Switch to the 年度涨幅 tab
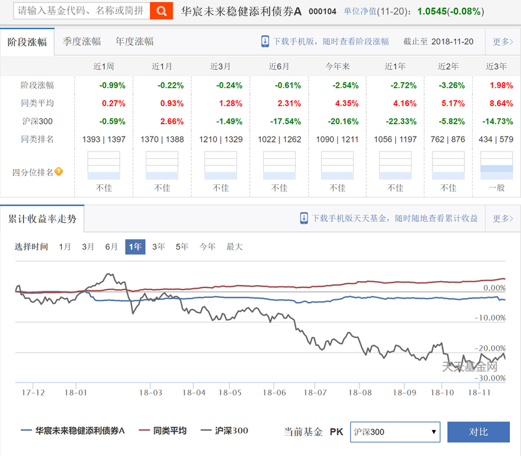Screen dimensions: 521x456 135,42
